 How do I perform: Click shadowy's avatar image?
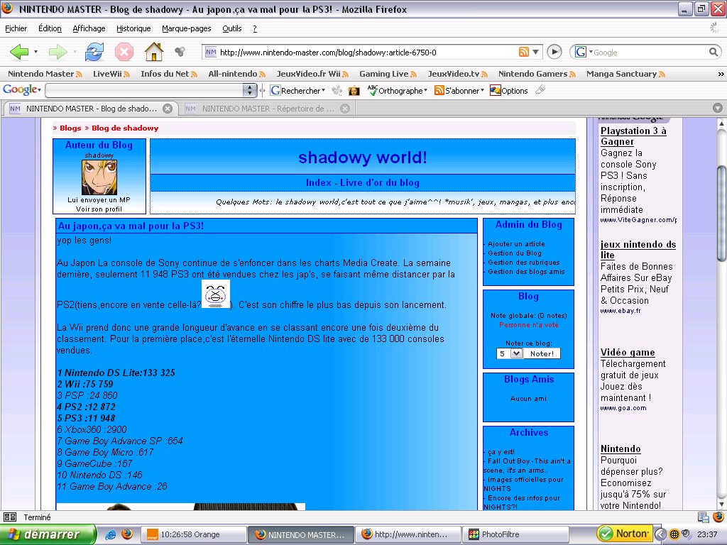tap(99, 177)
